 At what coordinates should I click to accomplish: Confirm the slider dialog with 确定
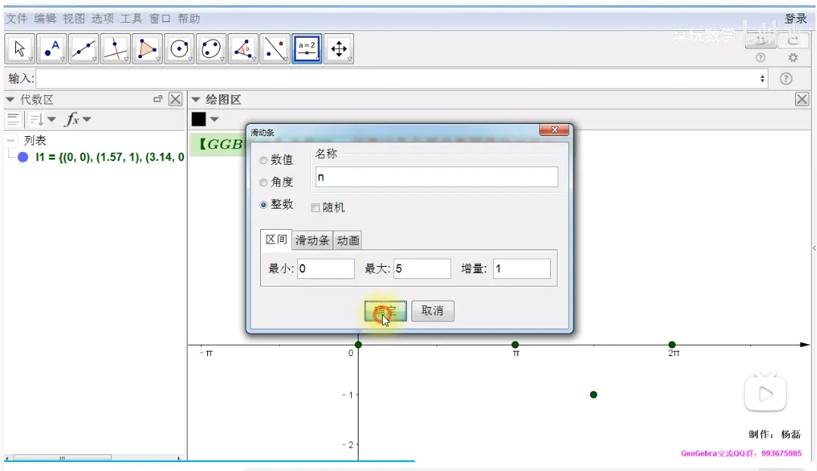pyautogui.click(x=385, y=311)
